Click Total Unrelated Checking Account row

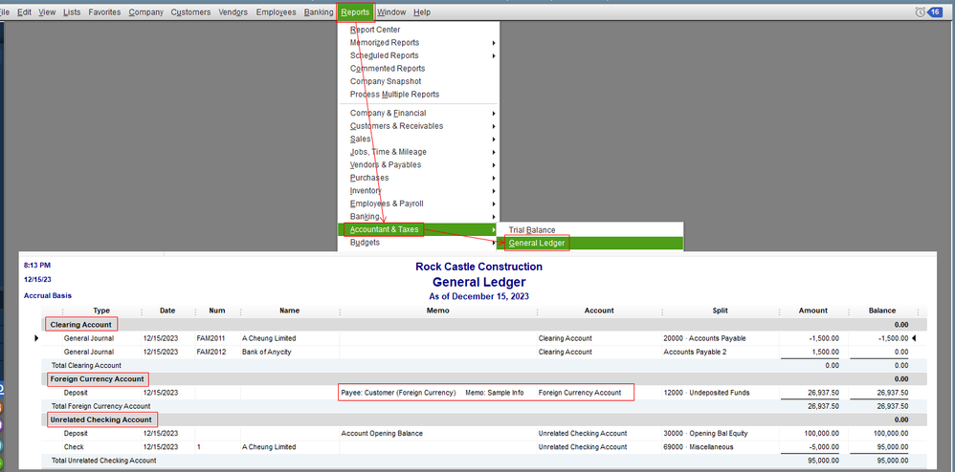[x=485, y=461]
